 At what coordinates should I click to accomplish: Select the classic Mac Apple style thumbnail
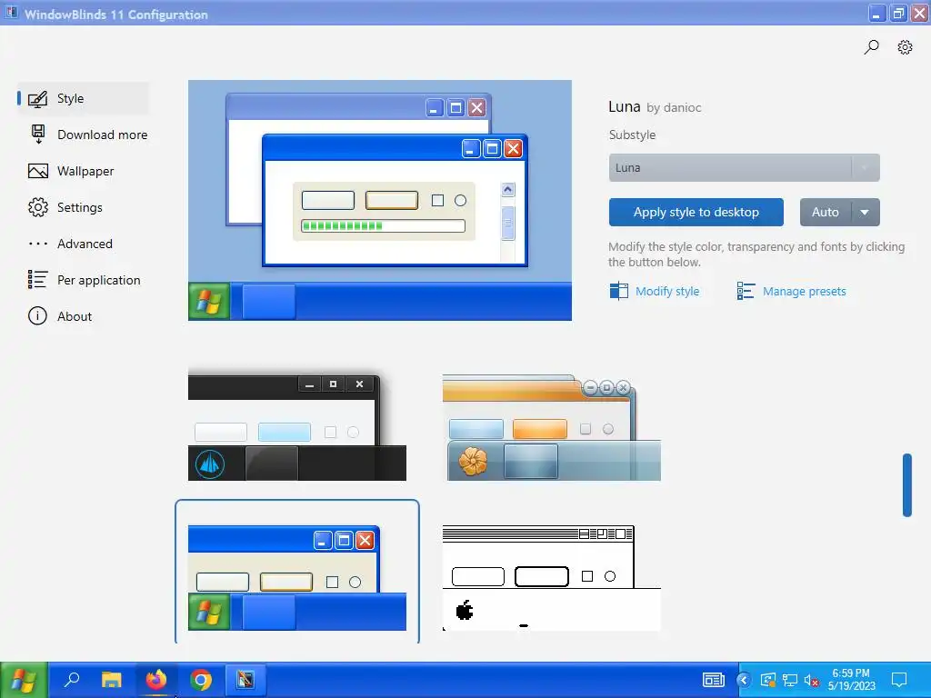tap(552, 577)
